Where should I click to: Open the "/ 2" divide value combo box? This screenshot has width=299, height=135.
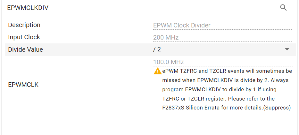(218, 49)
